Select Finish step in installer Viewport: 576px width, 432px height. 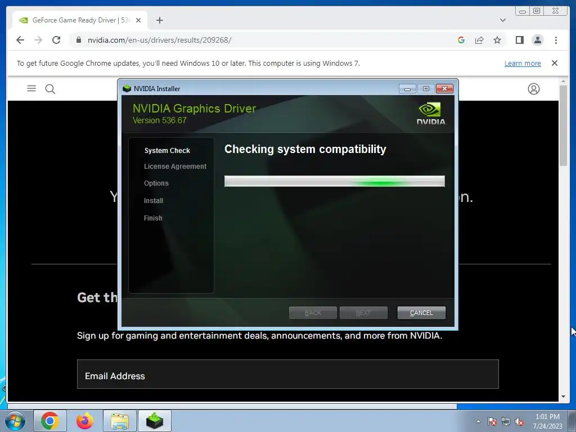pyautogui.click(x=153, y=218)
